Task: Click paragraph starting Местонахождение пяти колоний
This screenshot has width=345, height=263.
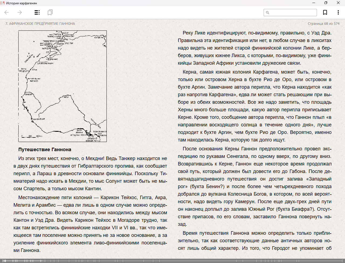Action: [x=90, y=224]
